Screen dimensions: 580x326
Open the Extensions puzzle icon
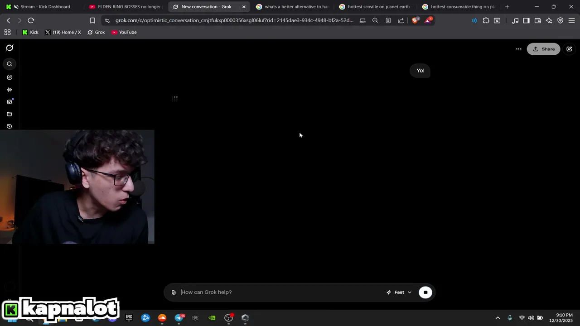[486, 20]
